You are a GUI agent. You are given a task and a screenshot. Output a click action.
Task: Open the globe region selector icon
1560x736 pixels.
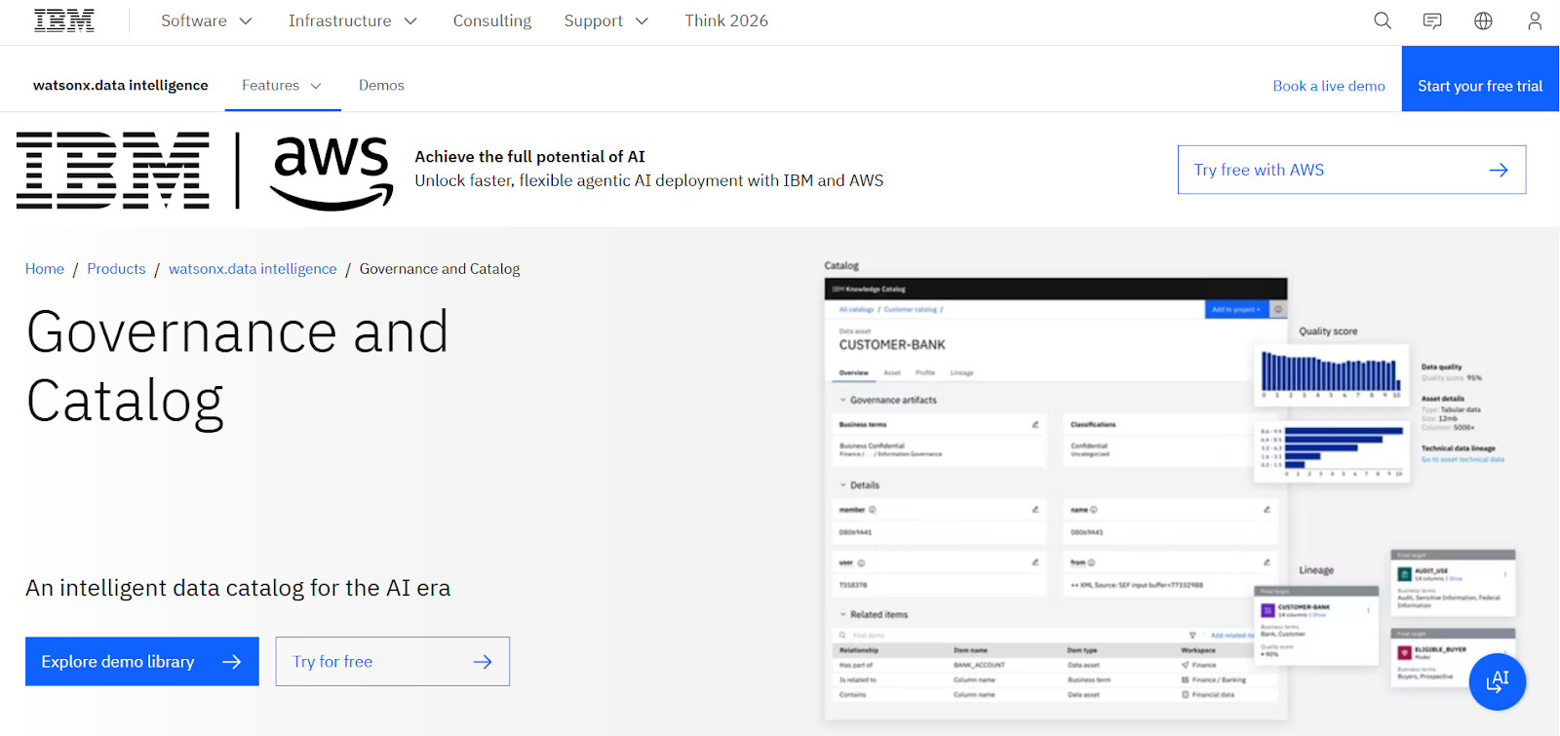[1483, 20]
